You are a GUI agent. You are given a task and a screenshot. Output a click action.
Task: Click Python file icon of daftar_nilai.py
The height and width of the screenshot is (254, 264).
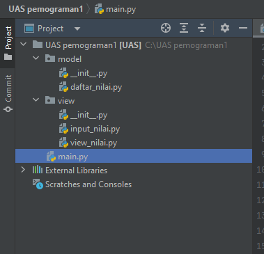(x=63, y=87)
